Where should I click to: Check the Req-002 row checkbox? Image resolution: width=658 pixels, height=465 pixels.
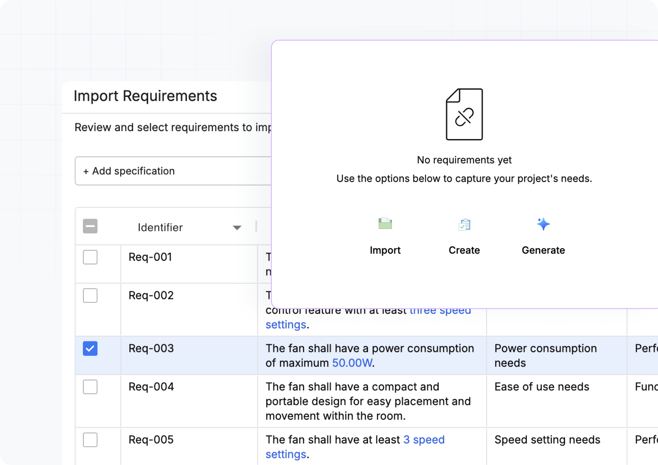click(90, 295)
